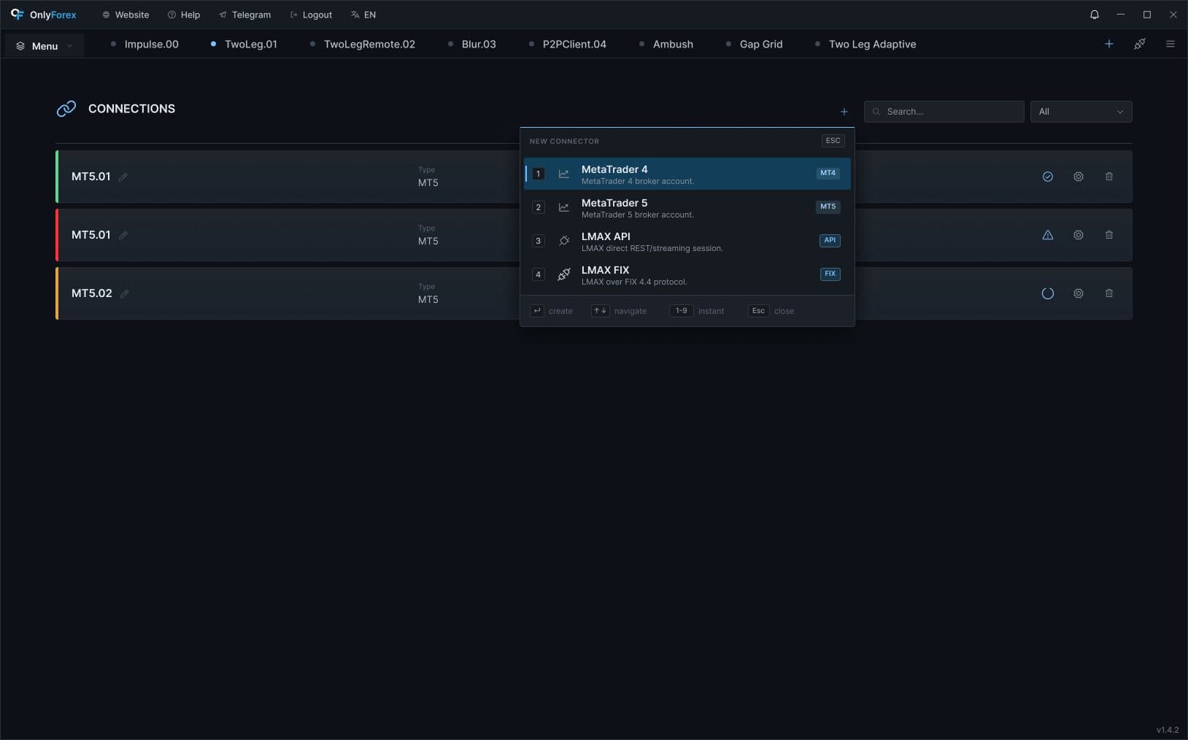Image resolution: width=1188 pixels, height=740 pixels.
Task: Click the MT5 badge in connector list
Action: click(x=828, y=207)
